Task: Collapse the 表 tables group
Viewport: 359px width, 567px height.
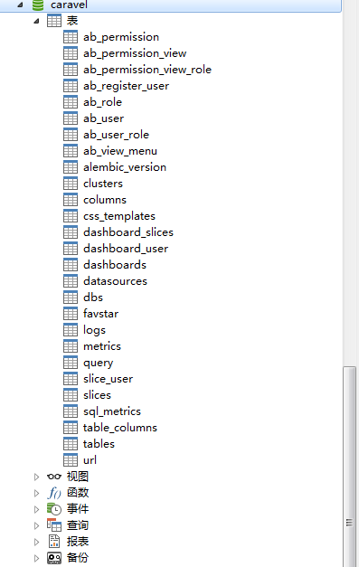Action: pos(36,21)
